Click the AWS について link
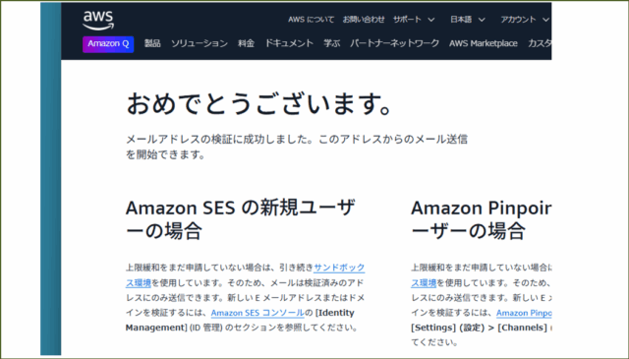Screen dimensions: 629x359 [311, 20]
